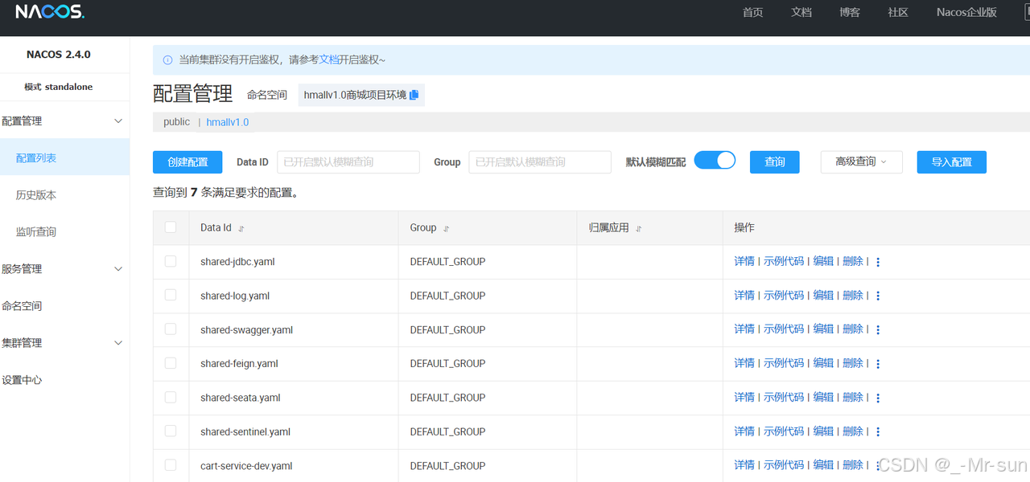This screenshot has height=482, width=1030.
Task: Expand the 服务管理 sidebar section
Action: pos(118,269)
